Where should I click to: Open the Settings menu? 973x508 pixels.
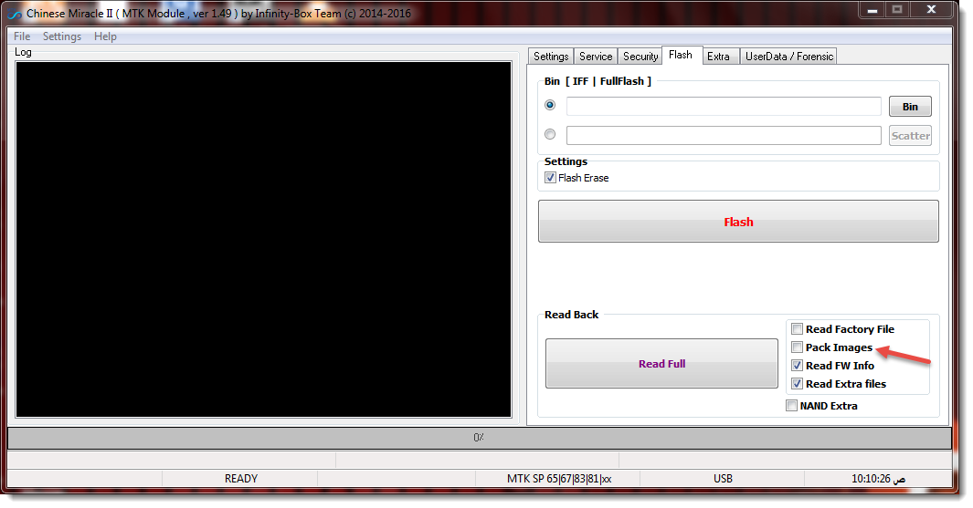[62, 36]
